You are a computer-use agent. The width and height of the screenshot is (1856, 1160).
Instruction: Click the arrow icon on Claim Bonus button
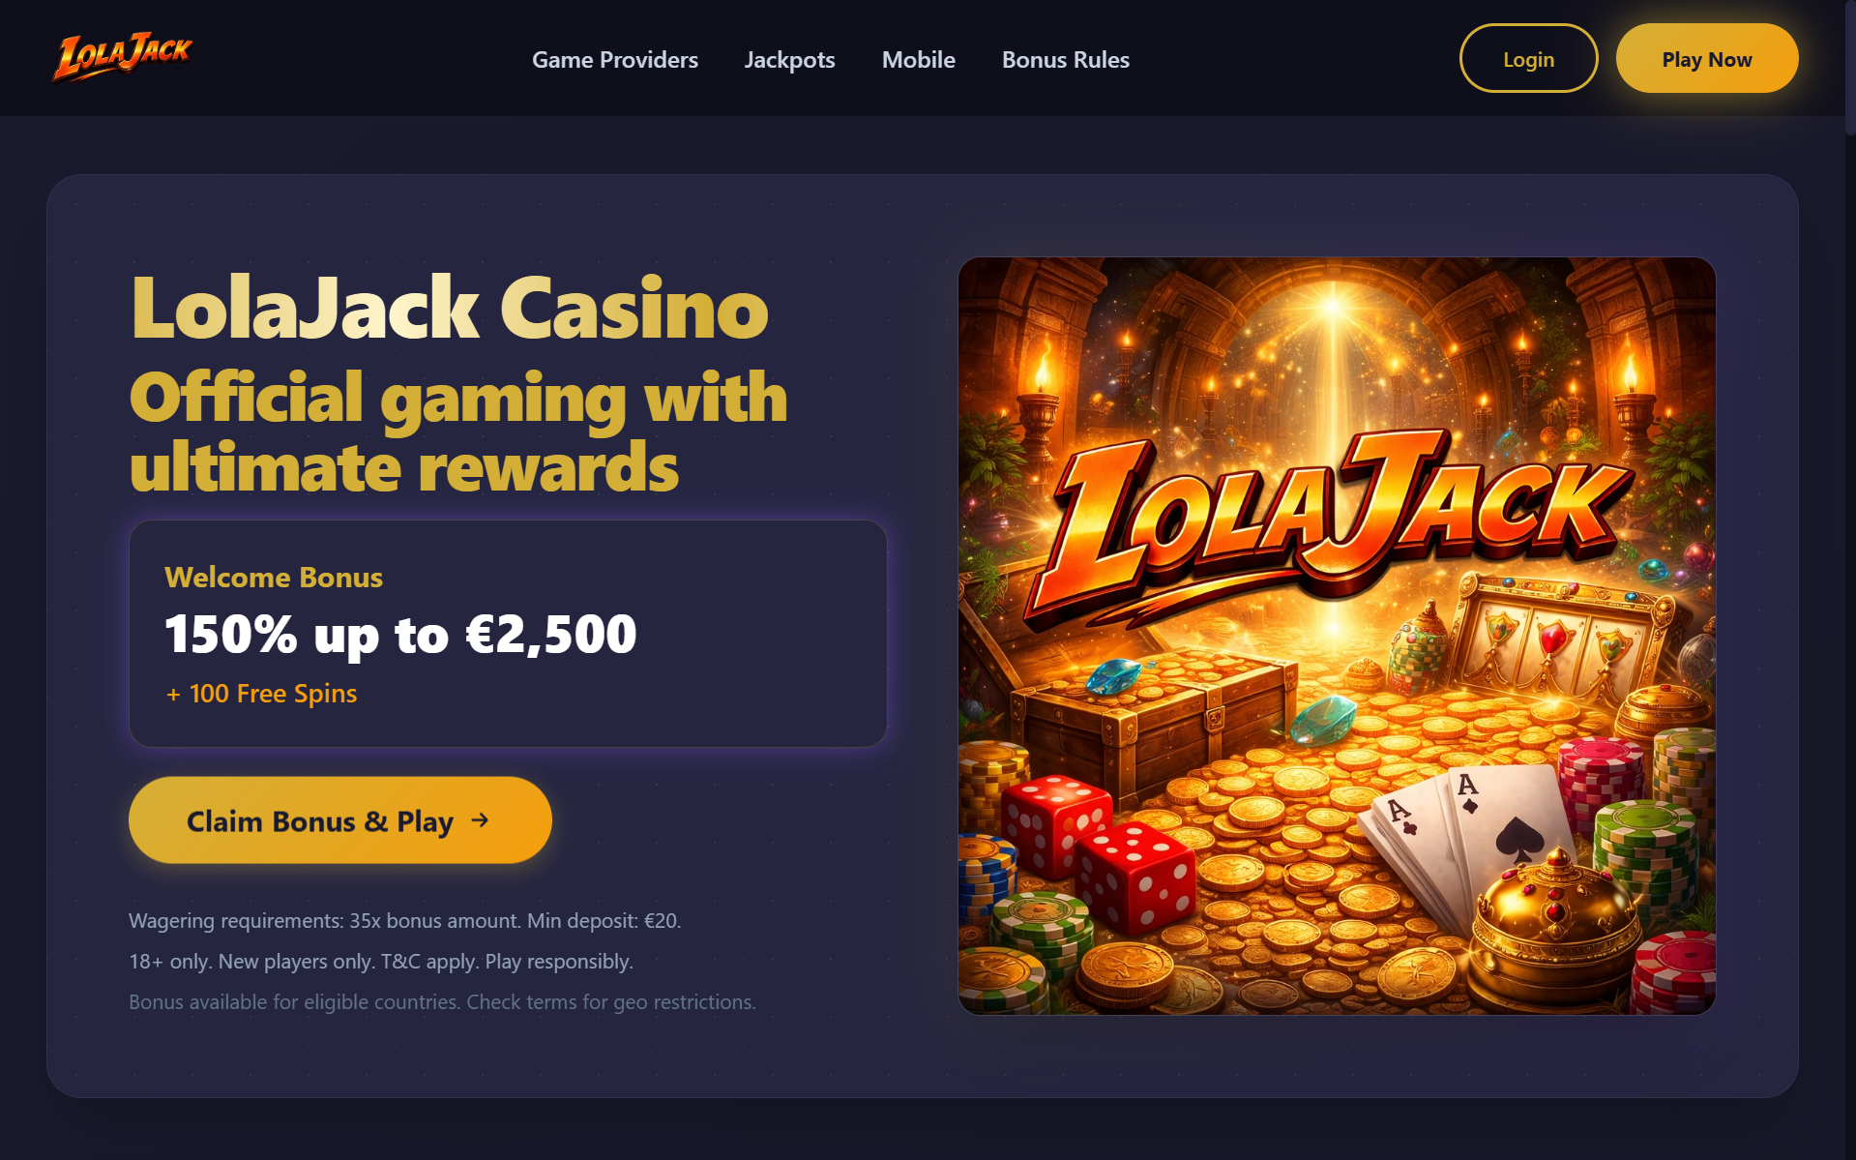coord(480,820)
